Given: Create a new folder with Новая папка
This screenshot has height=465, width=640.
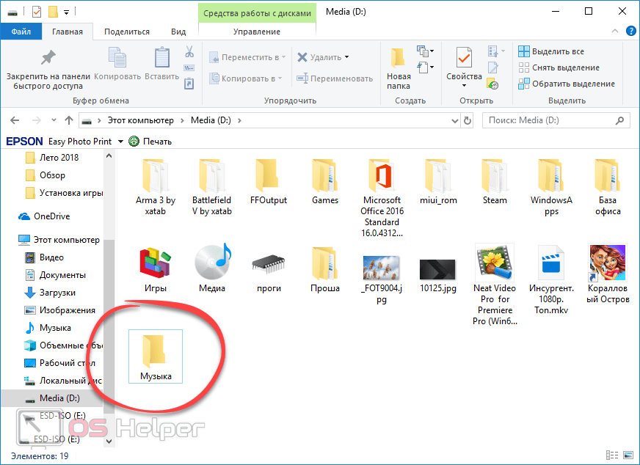Looking at the screenshot, I should click(399, 65).
